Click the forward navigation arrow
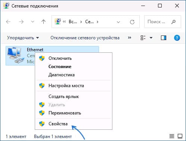 (21, 22)
